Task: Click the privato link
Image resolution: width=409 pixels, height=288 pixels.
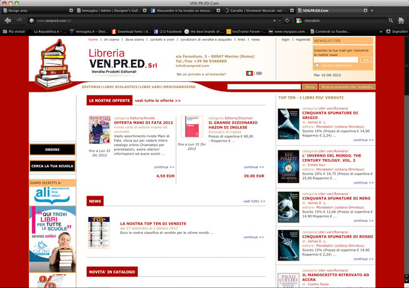Action: pos(194,74)
